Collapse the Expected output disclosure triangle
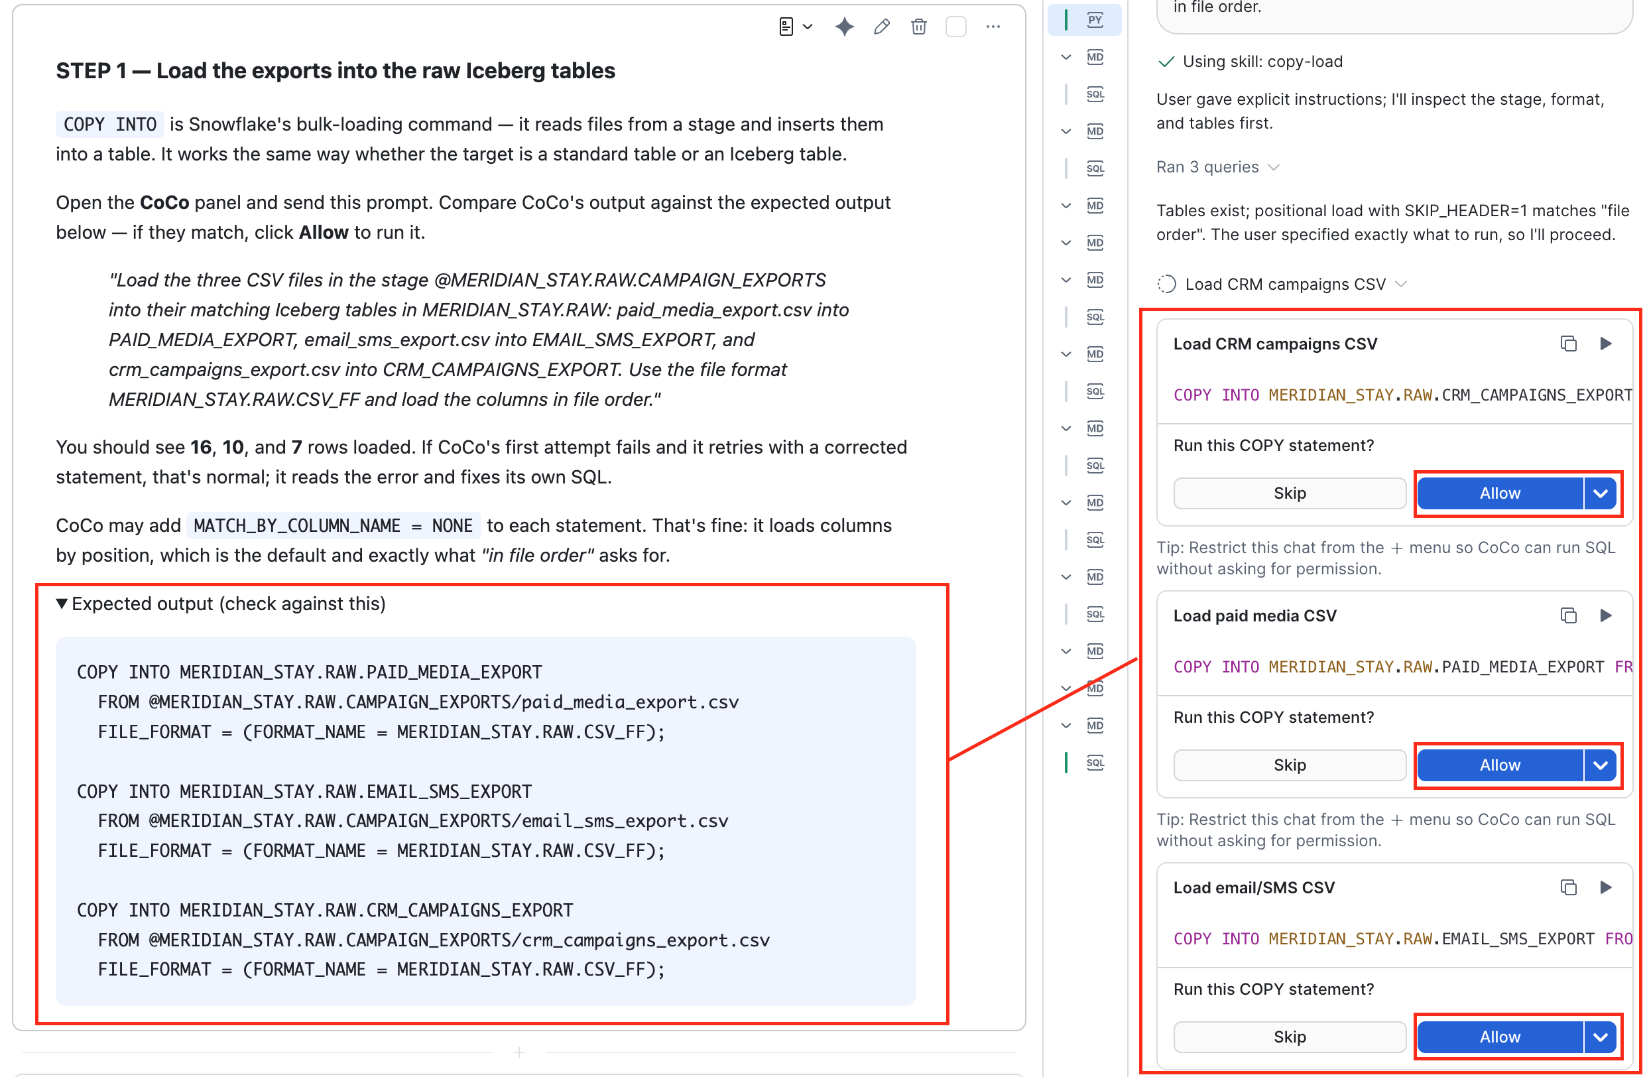This screenshot has height=1077, width=1647. pos(62,604)
